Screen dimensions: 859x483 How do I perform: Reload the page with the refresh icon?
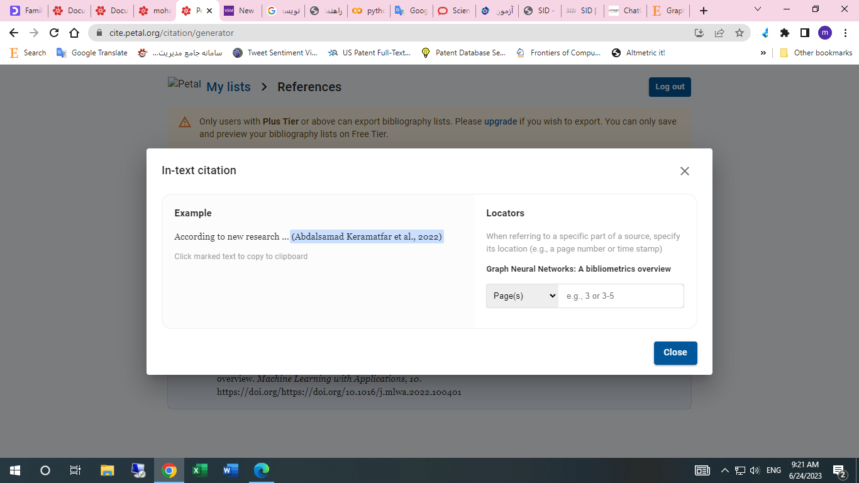click(54, 33)
